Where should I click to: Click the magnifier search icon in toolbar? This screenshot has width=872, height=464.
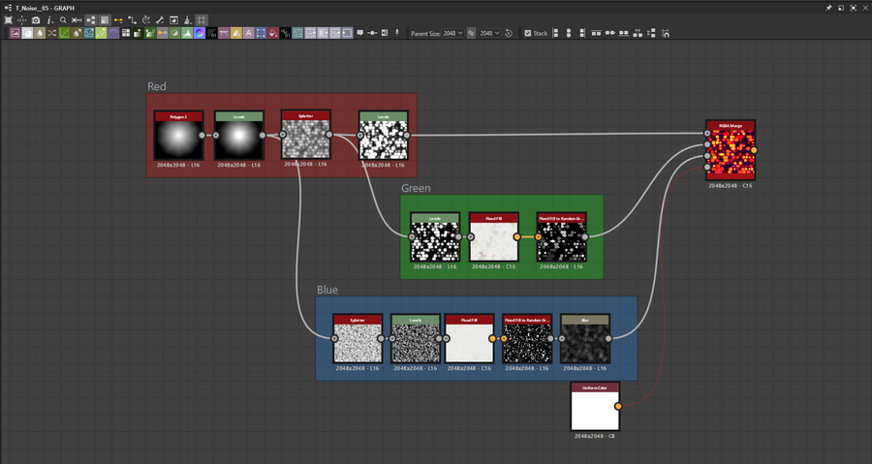tap(63, 19)
